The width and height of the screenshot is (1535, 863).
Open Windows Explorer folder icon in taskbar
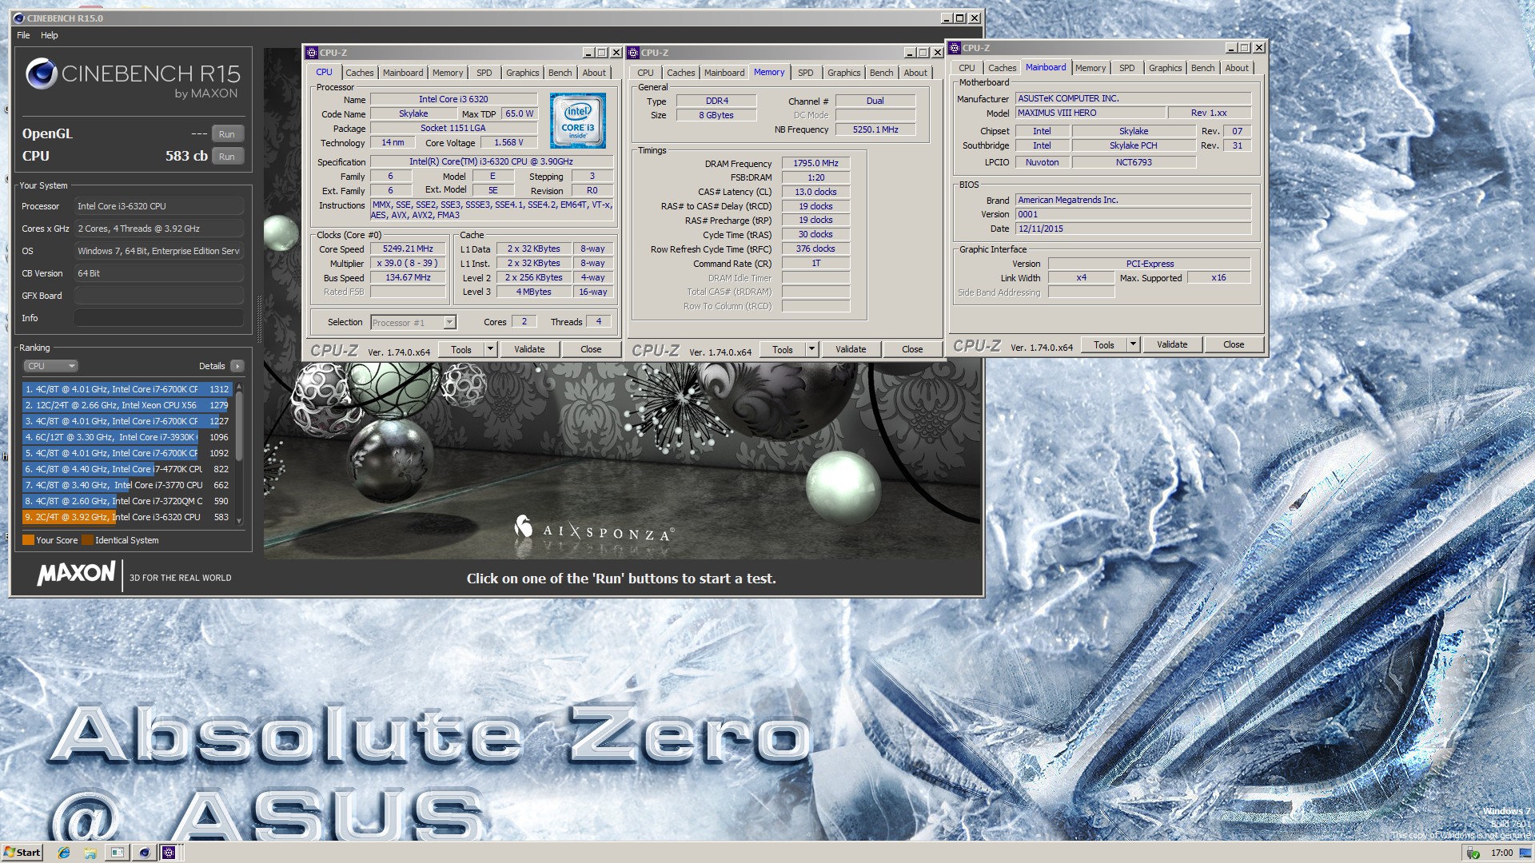pyautogui.click(x=90, y=853)
